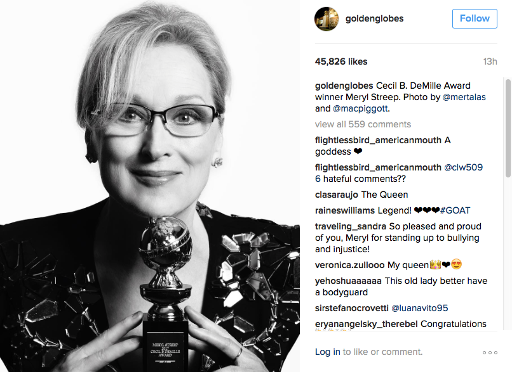Open the goldenglobes username link in header

pyautogui.click(x=375, y=18)
